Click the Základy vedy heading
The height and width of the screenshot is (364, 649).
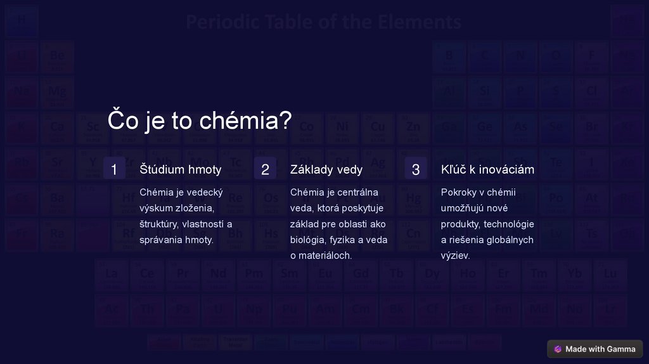pyautogui.click(x=326, y=169)
